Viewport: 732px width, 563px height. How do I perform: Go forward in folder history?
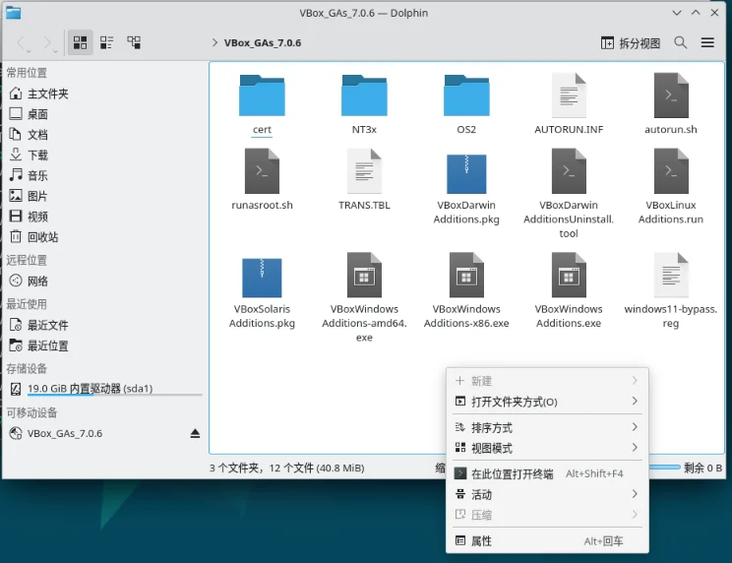(x=47, y=43)
